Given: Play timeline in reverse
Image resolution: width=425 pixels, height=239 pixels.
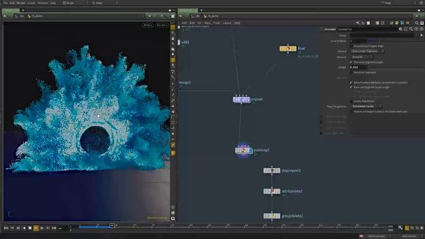Looking at the screenshot, I should coord(24,228).
